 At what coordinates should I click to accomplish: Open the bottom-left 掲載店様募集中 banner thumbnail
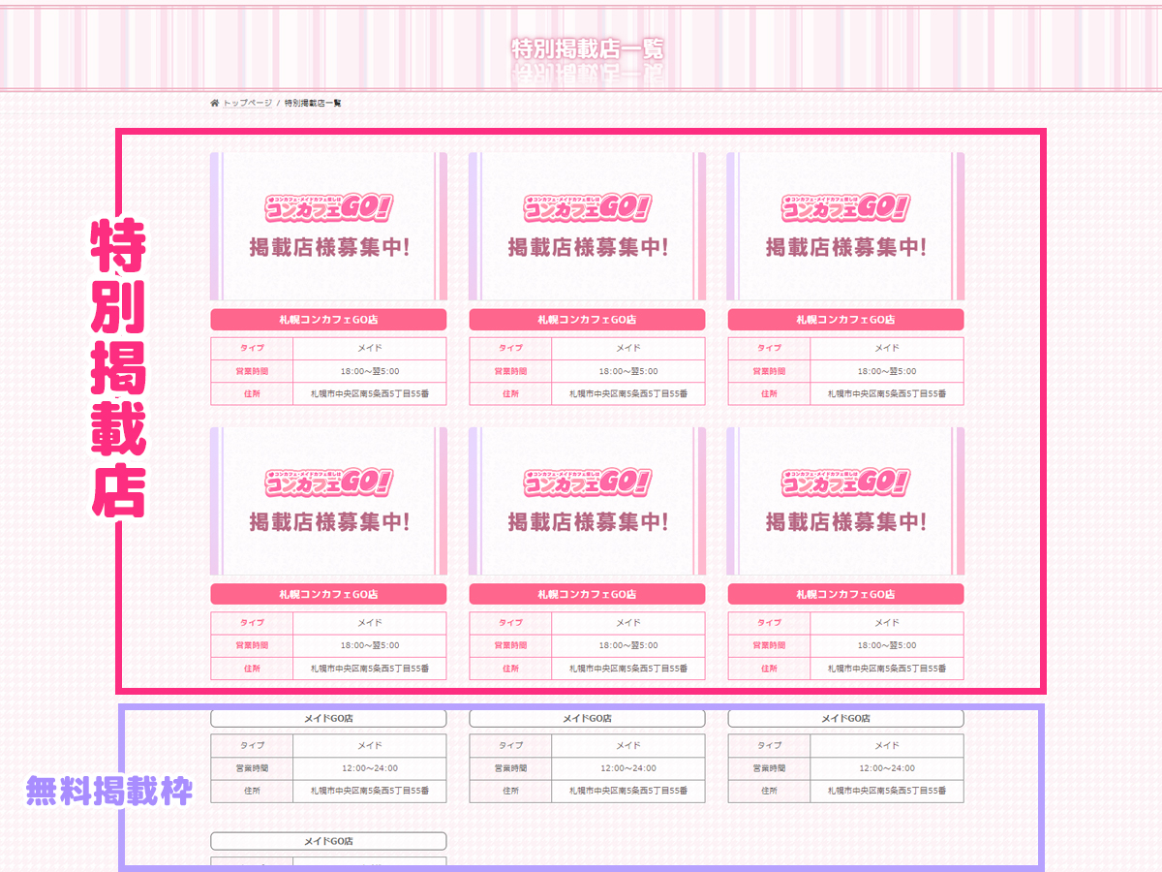[328, 501]
